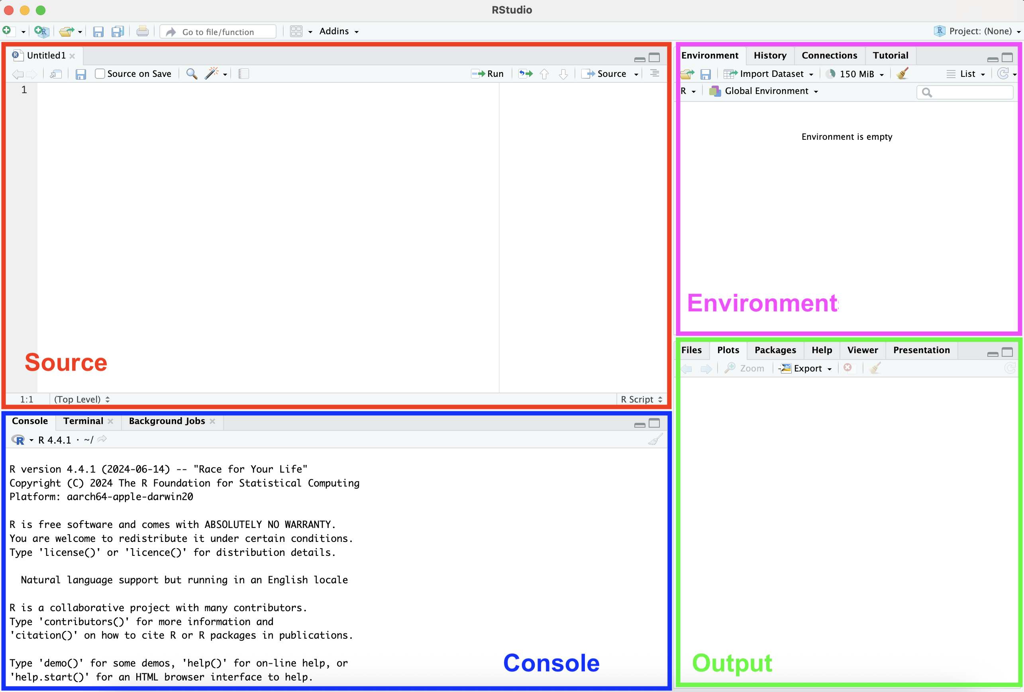Switch to the Packages tab

[x=775, y=350]
